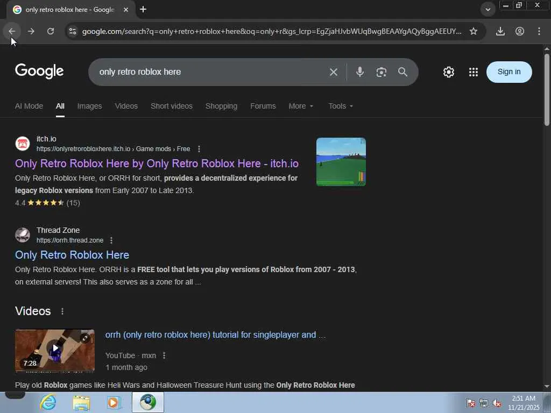This screenshot has width=551, height=413.
Task: Play the 7:28 ORRH tutorial video thumbnail
Action: 55,350
